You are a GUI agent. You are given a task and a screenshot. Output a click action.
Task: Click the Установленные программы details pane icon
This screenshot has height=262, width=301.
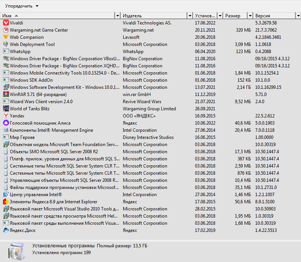[x=17, y=251]
